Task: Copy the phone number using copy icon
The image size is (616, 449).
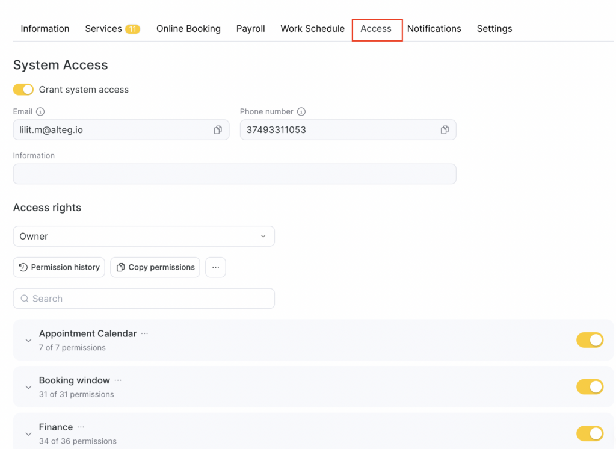Action: click(x=445, y=130)
